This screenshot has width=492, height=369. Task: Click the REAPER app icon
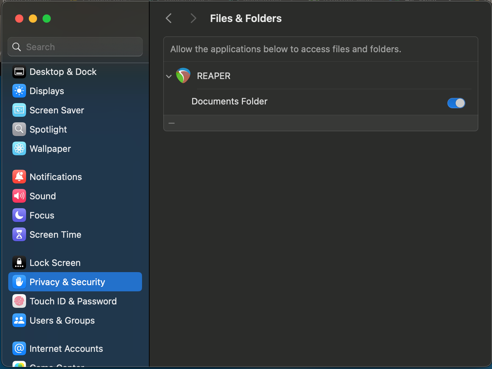[x=183, y=76]
